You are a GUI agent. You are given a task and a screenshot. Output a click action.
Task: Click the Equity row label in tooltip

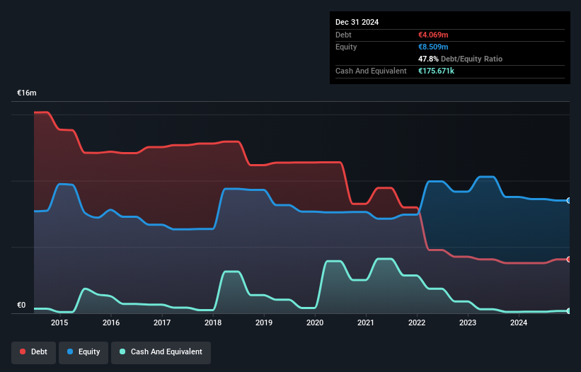(x=346, y=47)
